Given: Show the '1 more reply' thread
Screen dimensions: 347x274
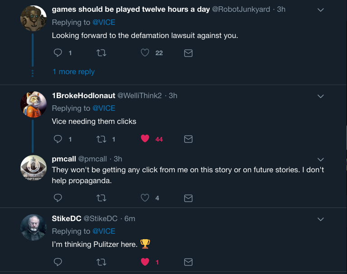Looking at the screenshot, I should [73, 71].
